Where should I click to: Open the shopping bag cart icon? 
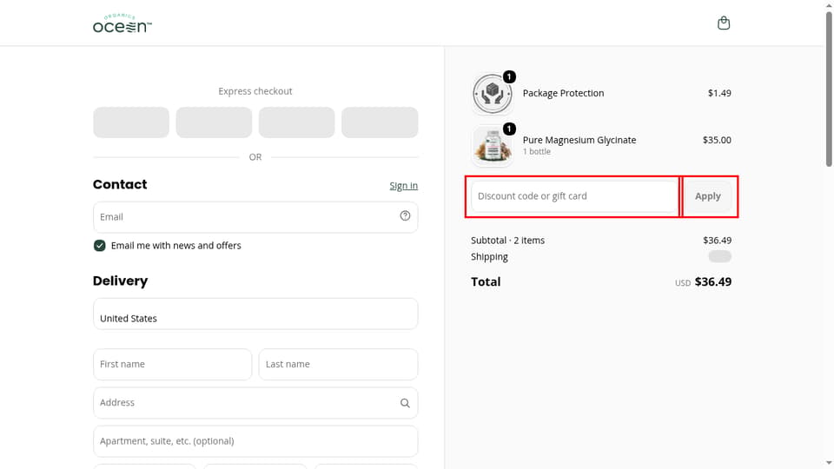click(724, 23)
